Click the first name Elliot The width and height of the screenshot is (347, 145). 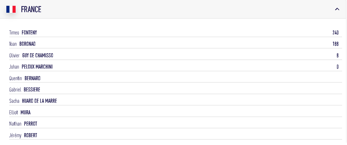[x=14, y=113]
